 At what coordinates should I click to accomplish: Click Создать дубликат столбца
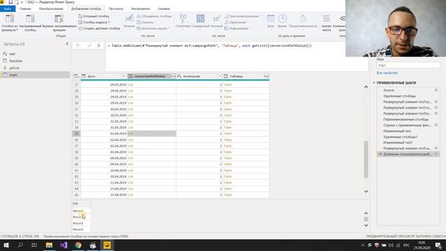[x=99, y=29]
